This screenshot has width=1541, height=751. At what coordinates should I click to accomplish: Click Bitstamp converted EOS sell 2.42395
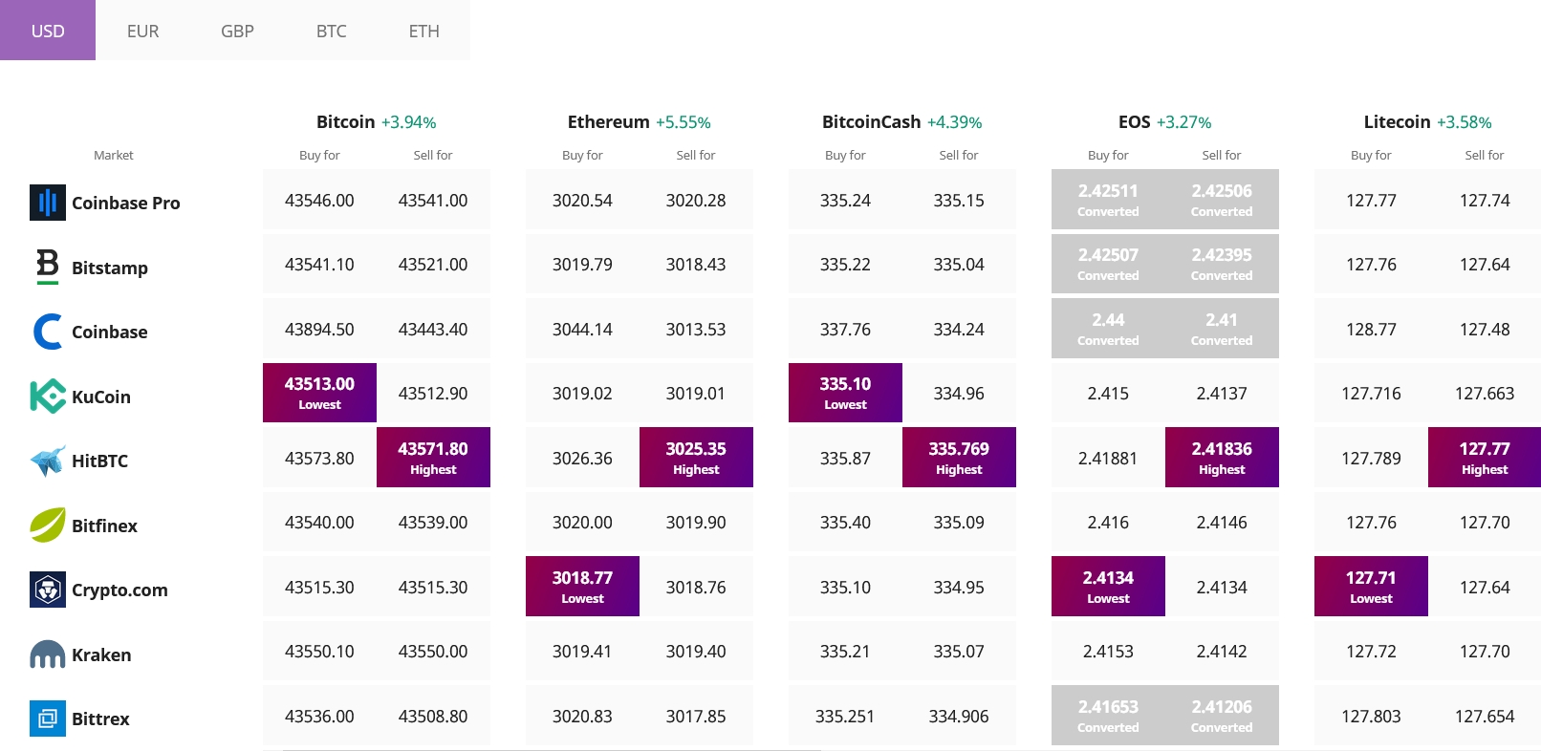pos(1222,263)
